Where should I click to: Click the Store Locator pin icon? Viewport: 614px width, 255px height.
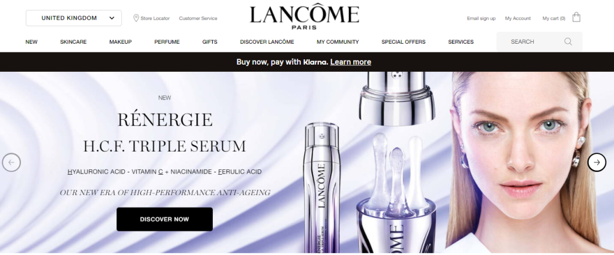tap(136, 18)
